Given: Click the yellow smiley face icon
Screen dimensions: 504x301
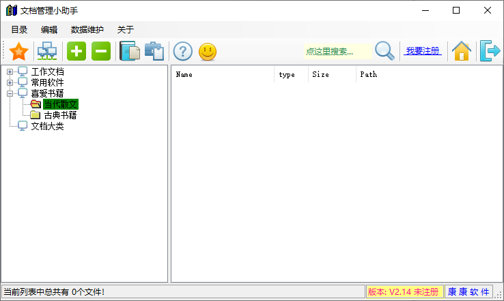Looking at the screenshot, I should [208, 51].
